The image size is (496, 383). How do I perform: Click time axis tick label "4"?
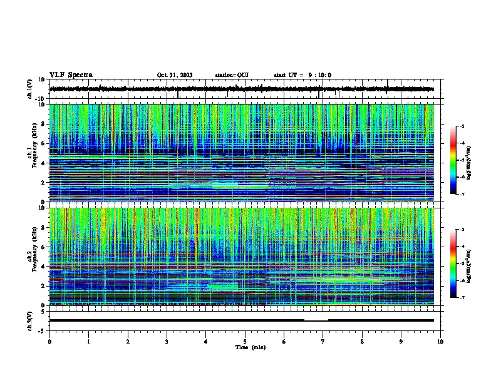(206, 342)
